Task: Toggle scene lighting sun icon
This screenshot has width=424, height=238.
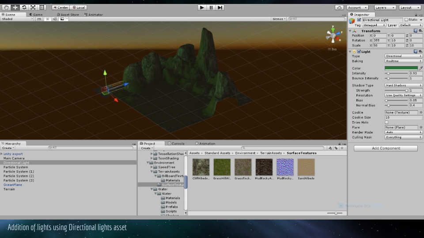Action: pyautogui.click(x=48, y=19)
